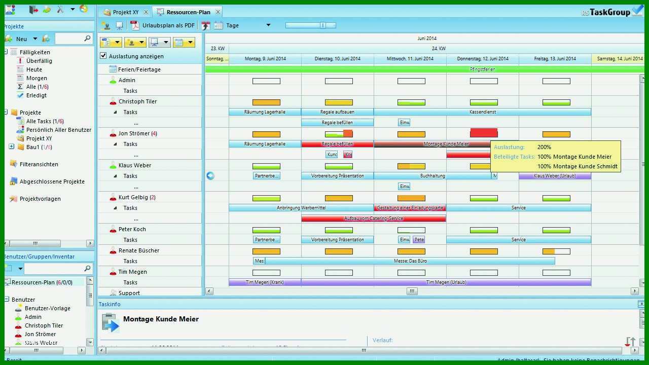This screenshot has width=649, height=365.
Task: Open dropdown arrow next to Neu
Action: 35,39
